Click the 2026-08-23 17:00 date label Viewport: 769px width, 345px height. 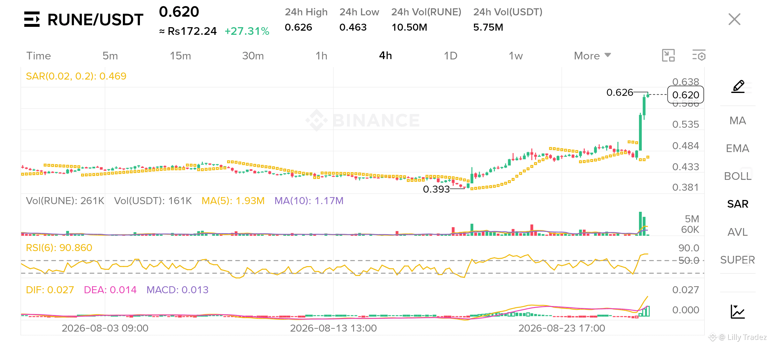(562, 328)
